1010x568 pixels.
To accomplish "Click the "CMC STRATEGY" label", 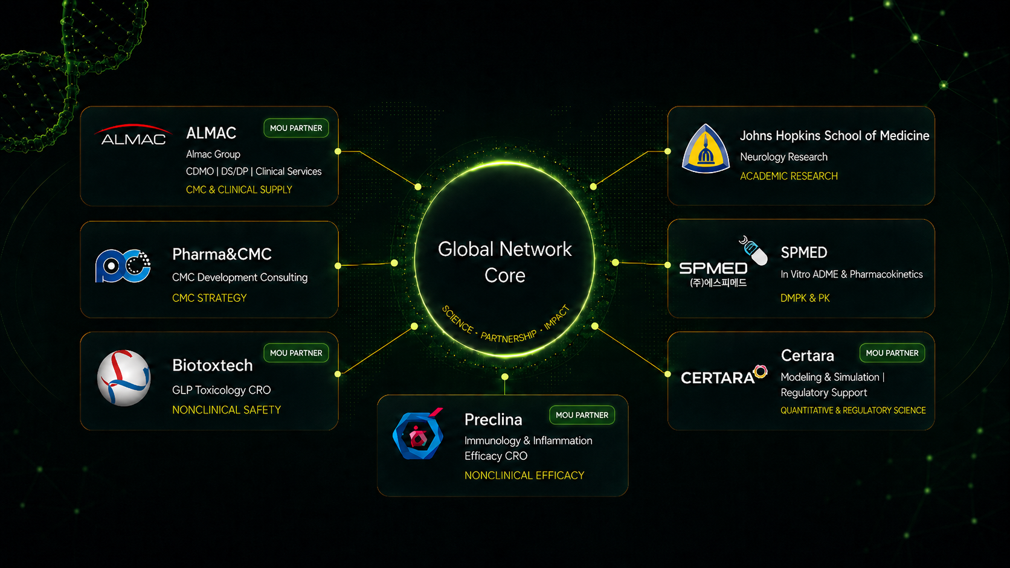I will (x=210, y=298).
